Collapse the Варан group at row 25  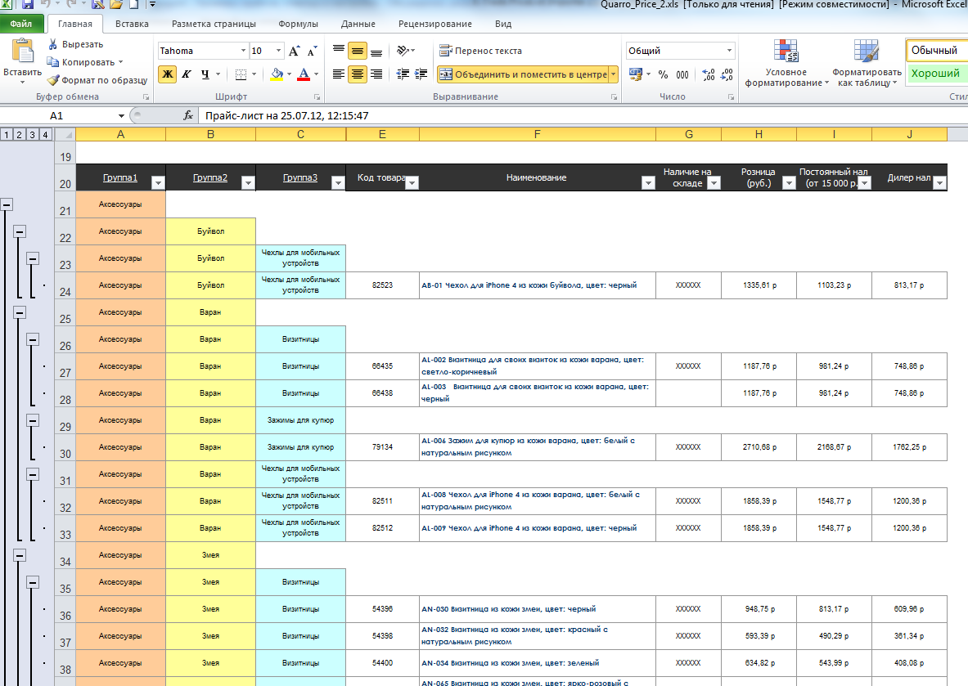[20, 312]
